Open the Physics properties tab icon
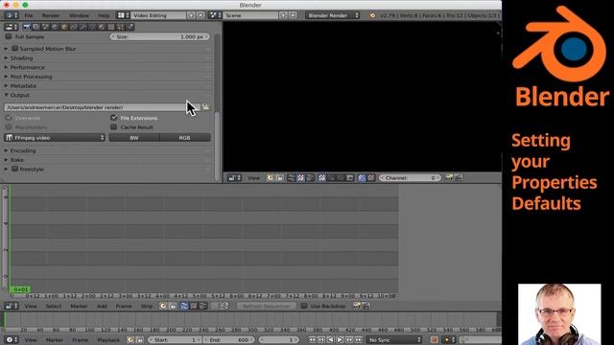This screenshot has width=614, height=345. click(130, 27)
